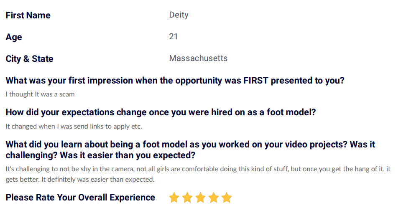
Task: Click the first rating star
Action: pos(174,198)
